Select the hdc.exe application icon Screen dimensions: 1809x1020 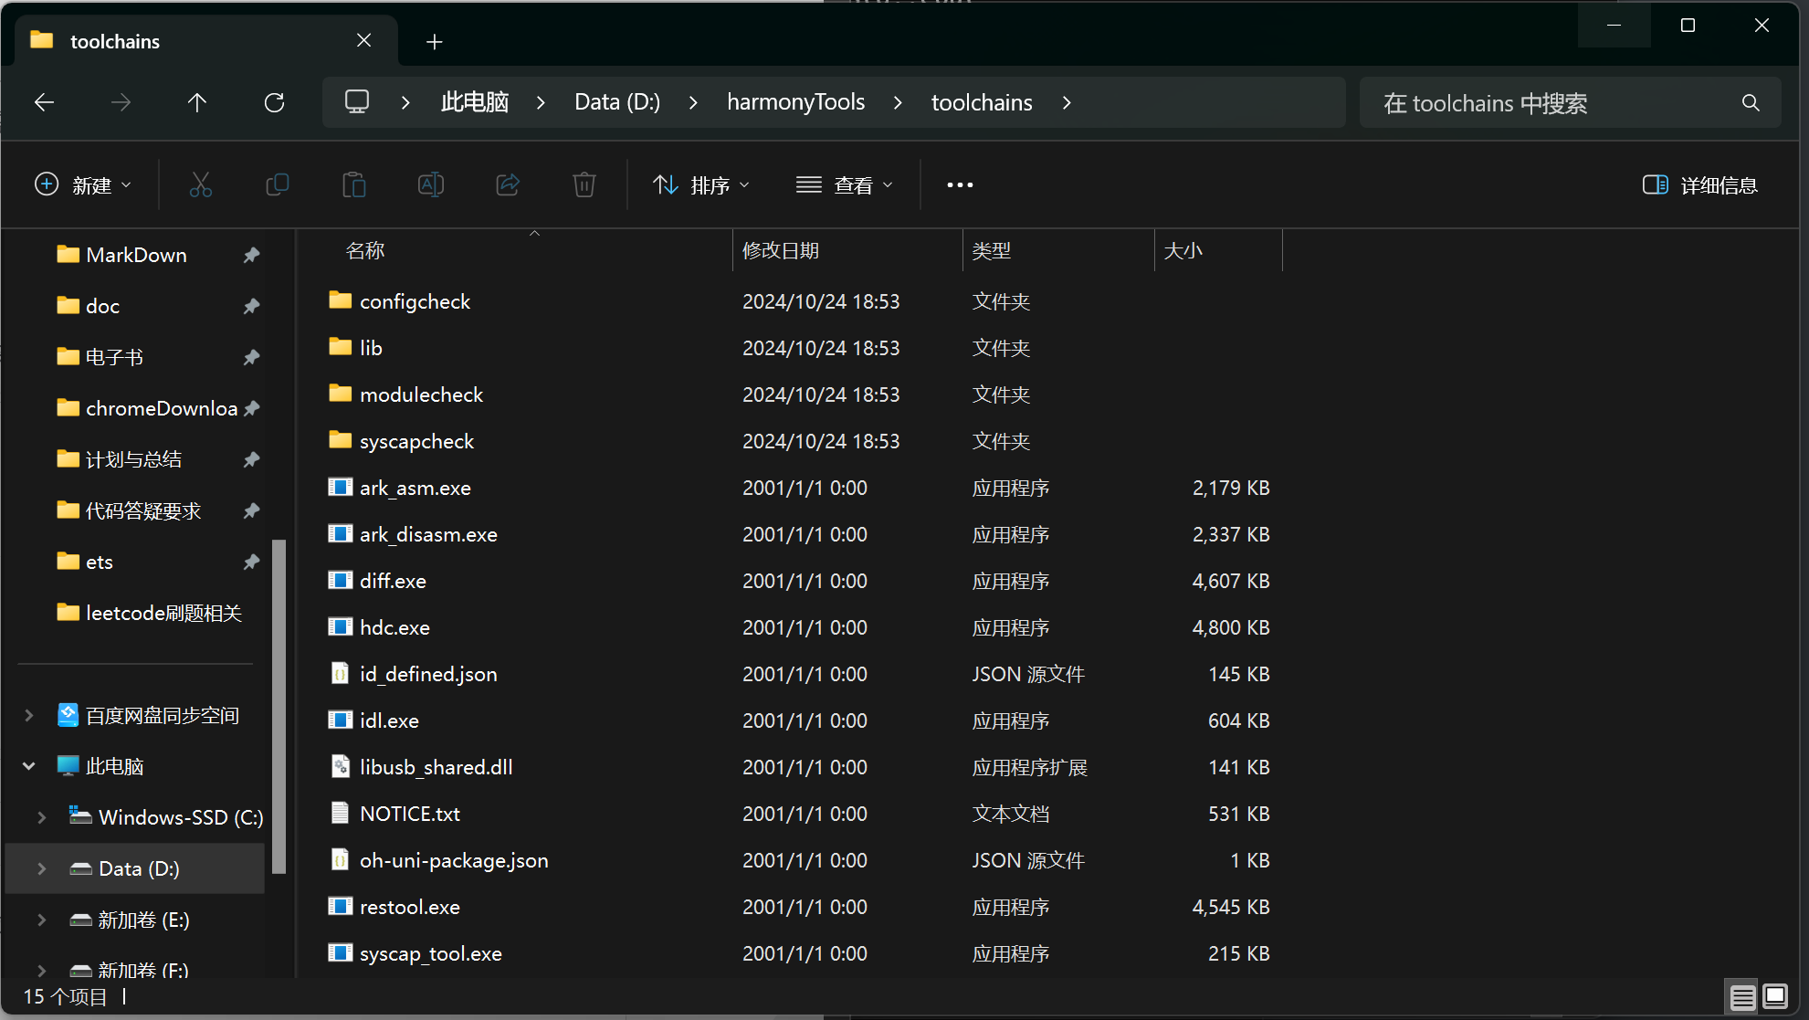pos(341,626)
